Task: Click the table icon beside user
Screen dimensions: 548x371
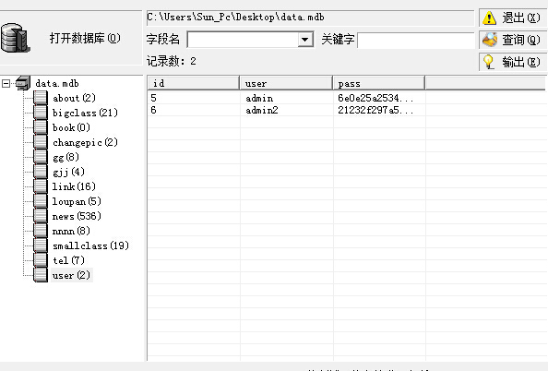Action: coord(41,275)
